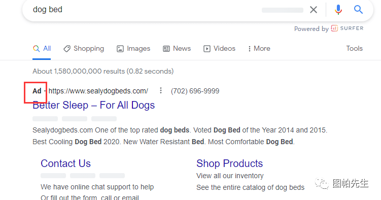Image resolution: width=381 pixels, height=200 pixels.
Task: Click the Videos play icon
Action: (x=207, y=49)
